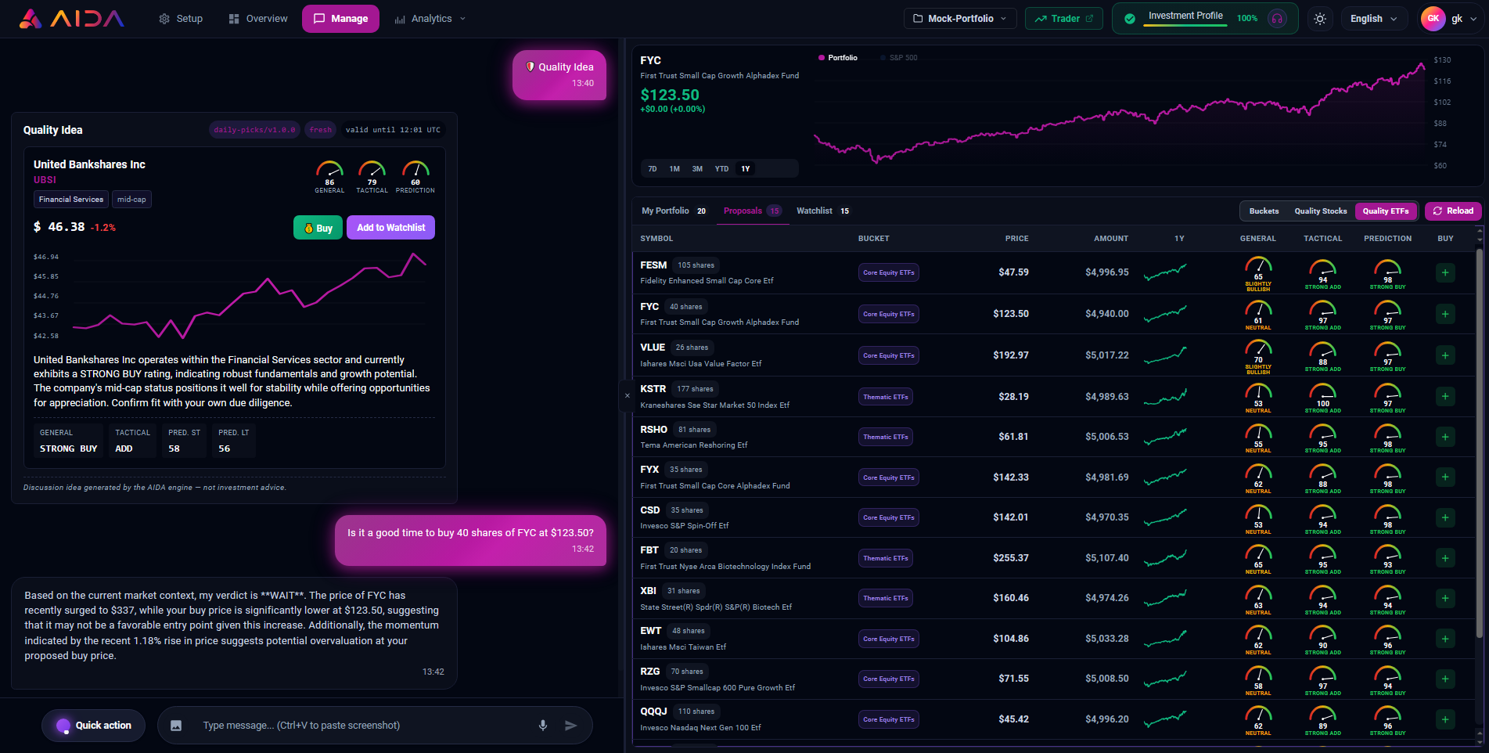Click the FBT 1Y sparkline chart
The height and width of the screenshot is (753, 1489).
coord(1165,558)
